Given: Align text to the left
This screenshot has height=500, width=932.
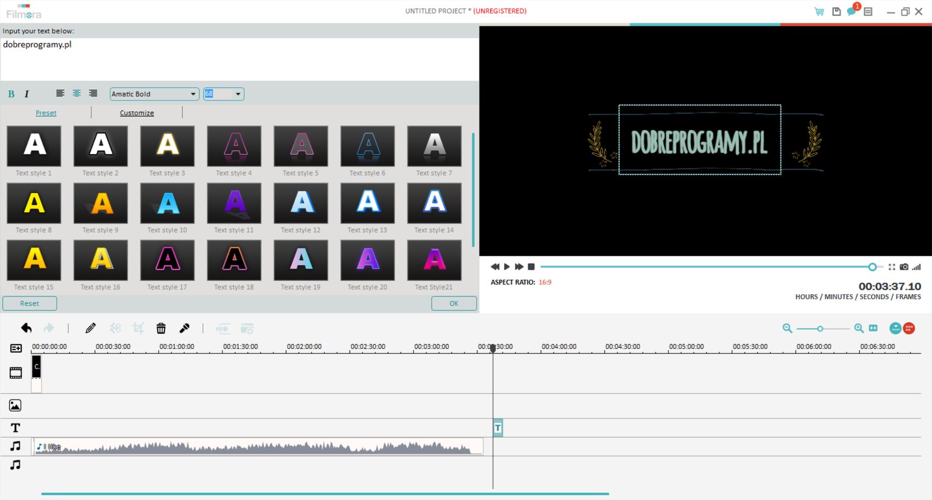Looking at the screenshot, I should 60,94.
